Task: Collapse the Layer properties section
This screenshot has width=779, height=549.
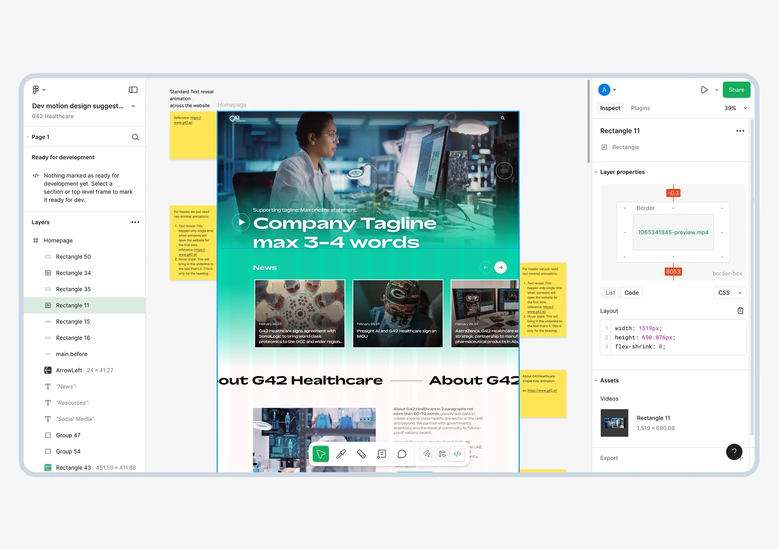Action: pos(596,172)
